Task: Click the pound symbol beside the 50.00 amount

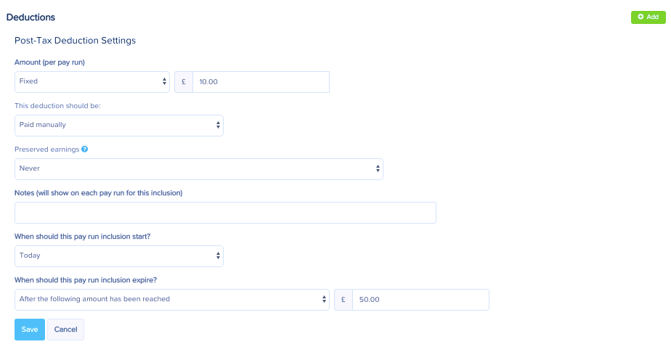Action: point(343,300)
